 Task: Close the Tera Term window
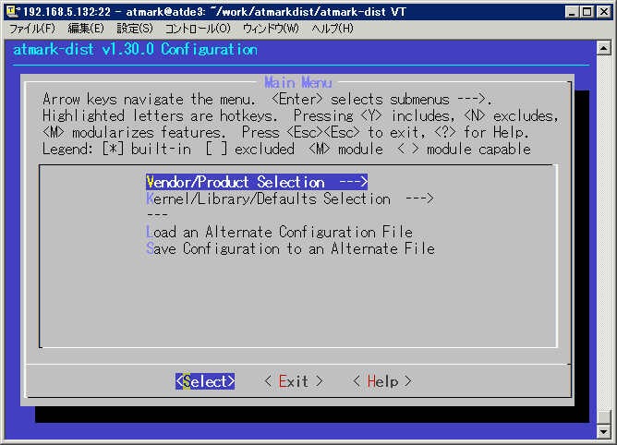coord(603,12)
